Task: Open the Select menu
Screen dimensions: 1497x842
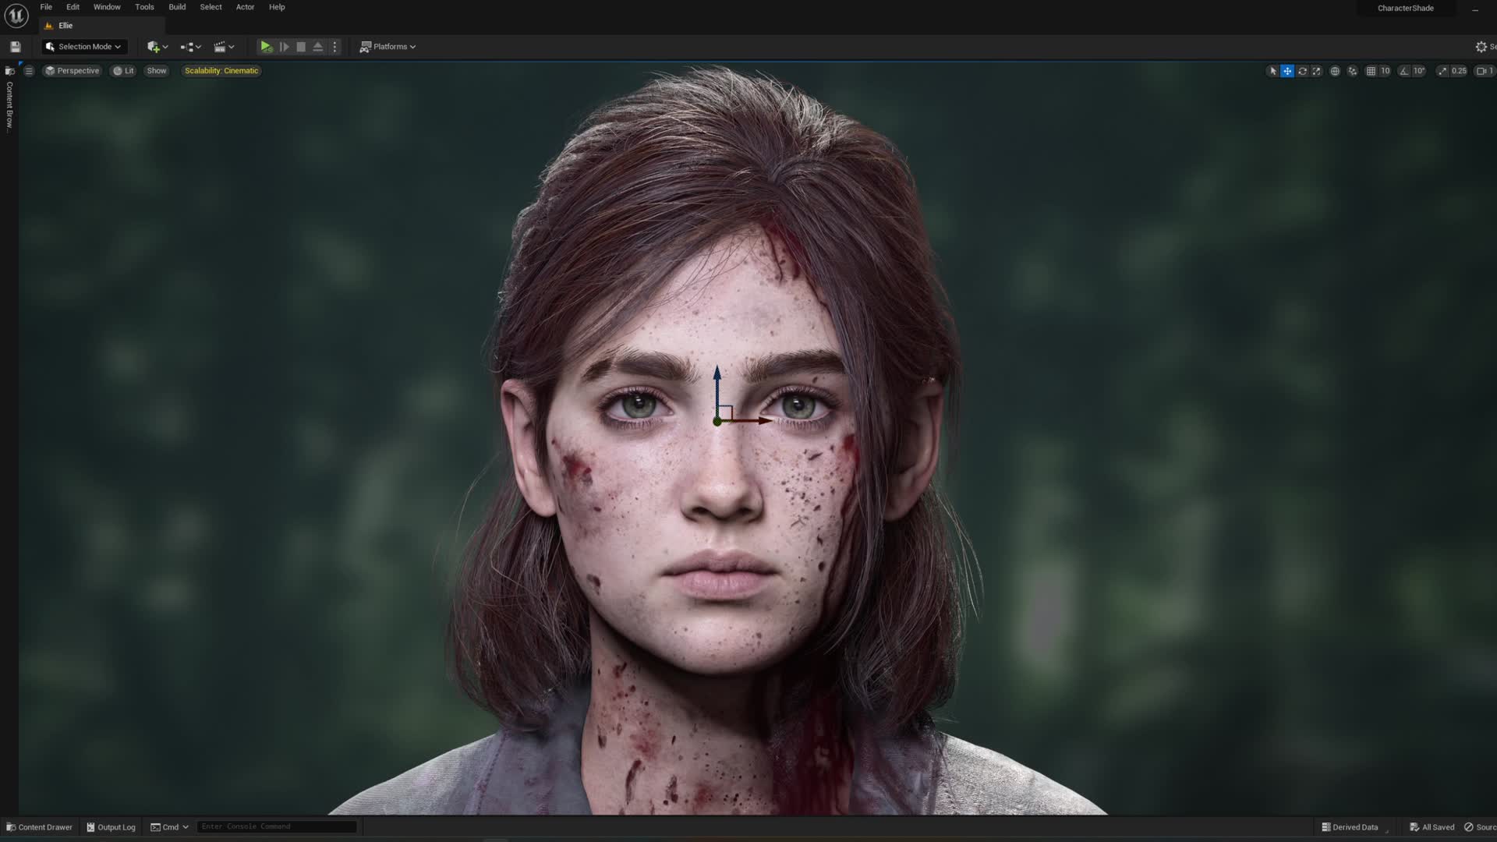Action: click(x=211, y=7)
